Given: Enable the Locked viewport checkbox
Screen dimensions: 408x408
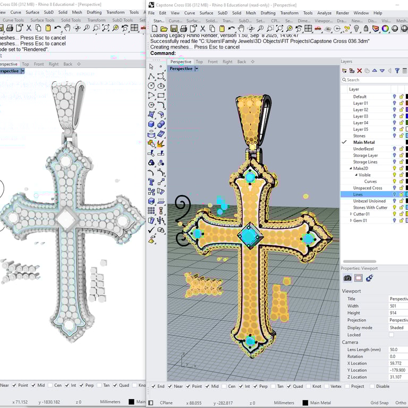Looking at the screenshot, I should click(x=392, y=335).
